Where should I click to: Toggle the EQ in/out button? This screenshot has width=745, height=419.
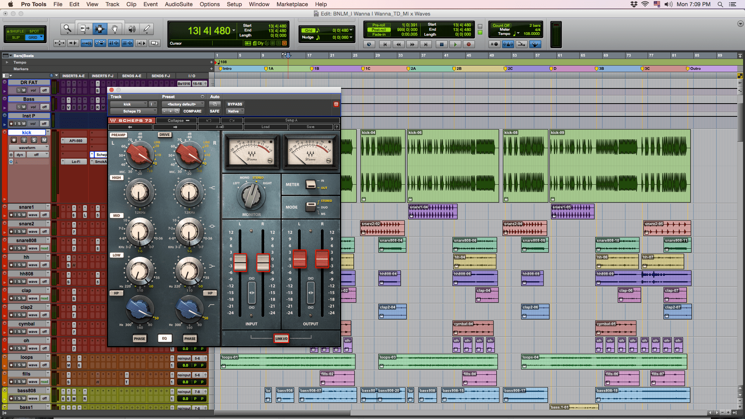click(x=165, y=338)
